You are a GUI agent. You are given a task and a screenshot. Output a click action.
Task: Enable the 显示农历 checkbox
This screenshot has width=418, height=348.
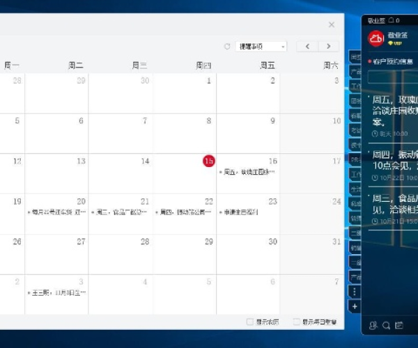(x=250, y=322)
